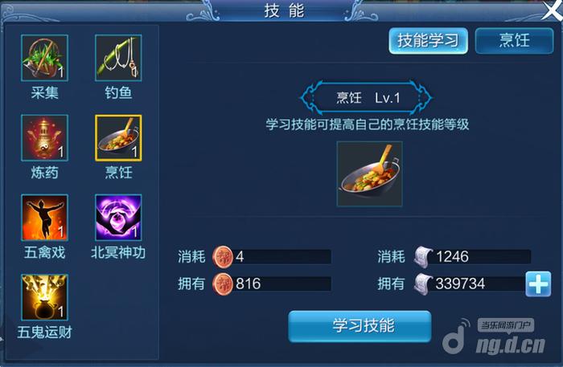
Task: Tap the large cooking wok preview image
Action: point(369,173)
